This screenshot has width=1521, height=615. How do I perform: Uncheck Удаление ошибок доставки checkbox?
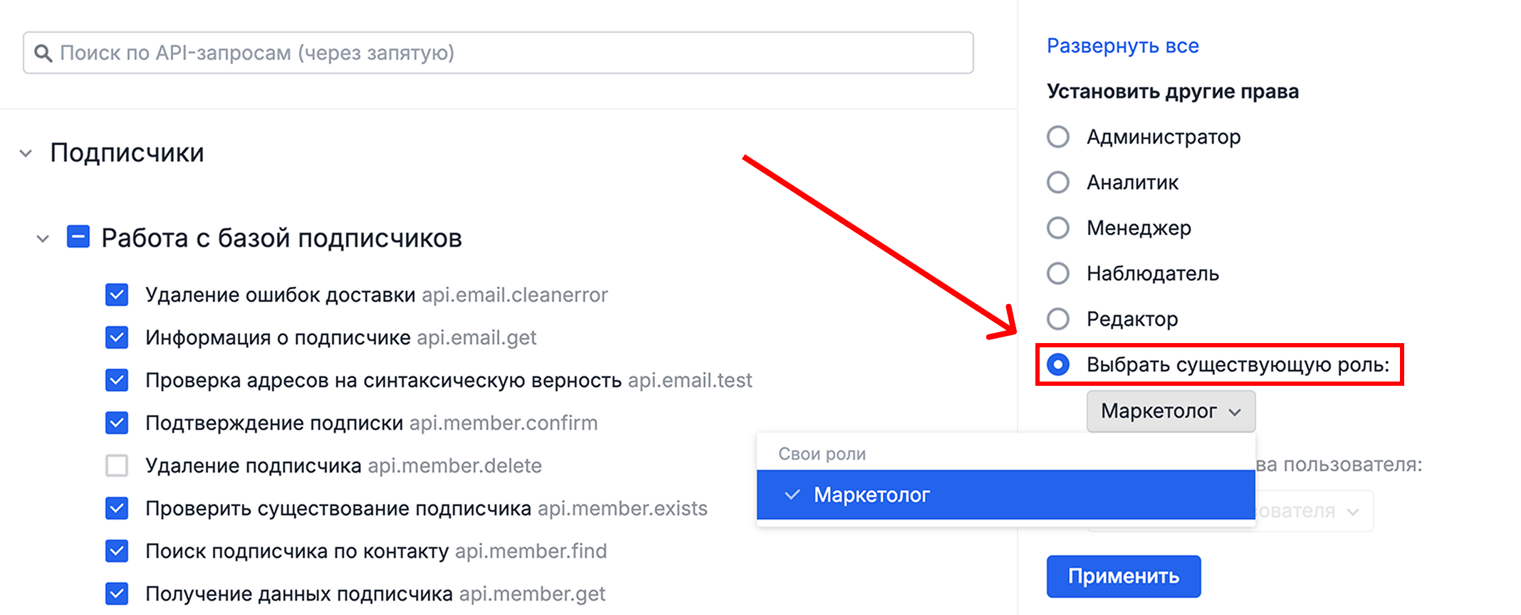pyautogui.click(x=117, y=295)
